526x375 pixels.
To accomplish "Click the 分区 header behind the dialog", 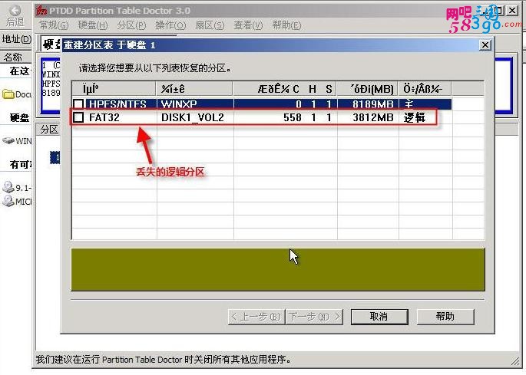I will coord(49,130).
